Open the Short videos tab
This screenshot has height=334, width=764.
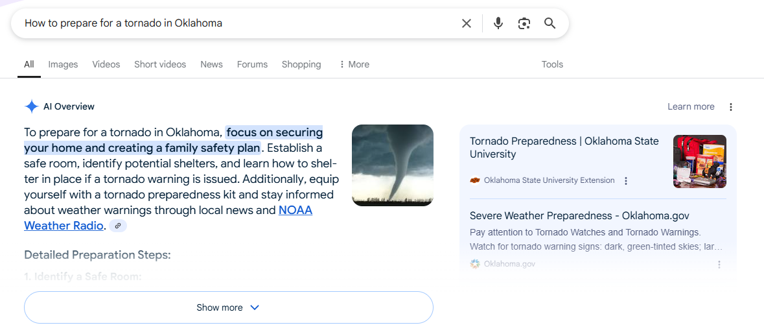(160, 64)
